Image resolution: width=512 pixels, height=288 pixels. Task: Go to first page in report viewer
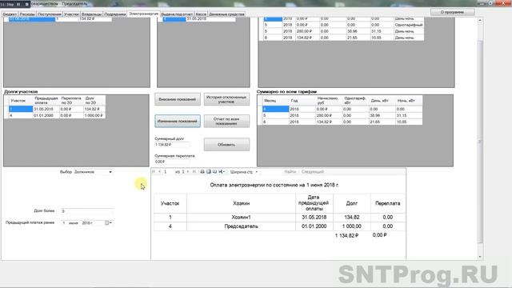tap(154, 171)
